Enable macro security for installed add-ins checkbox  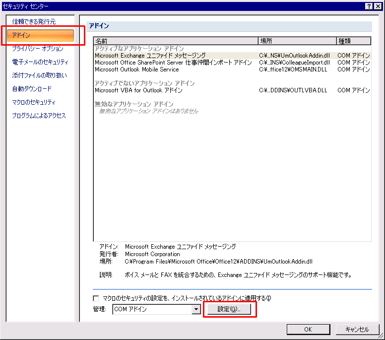pos(96,298)
